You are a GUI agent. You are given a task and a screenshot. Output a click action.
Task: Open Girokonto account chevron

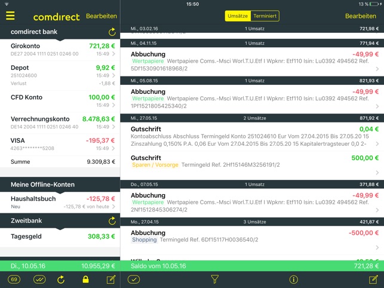coord(113,54)
